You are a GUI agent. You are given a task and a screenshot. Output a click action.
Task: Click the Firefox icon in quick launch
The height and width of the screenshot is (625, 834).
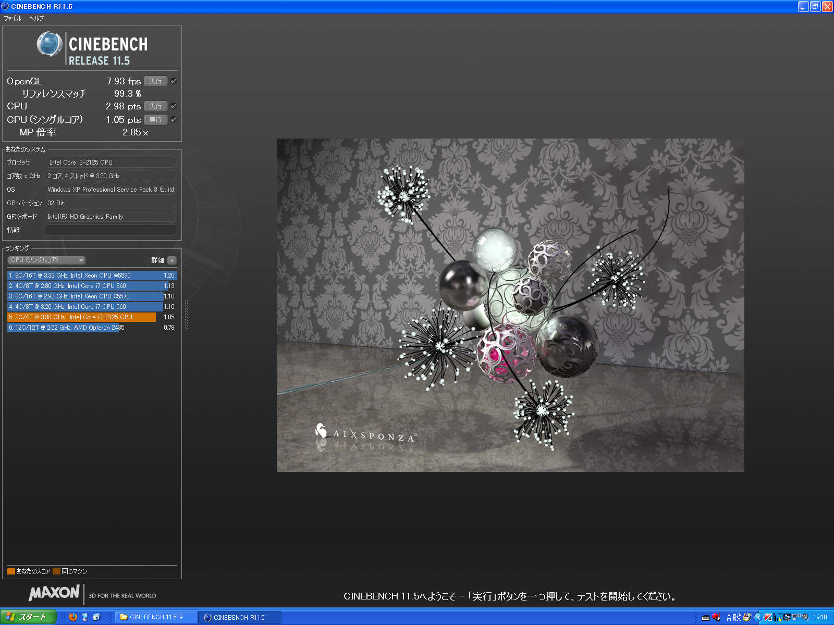point(73,617)
